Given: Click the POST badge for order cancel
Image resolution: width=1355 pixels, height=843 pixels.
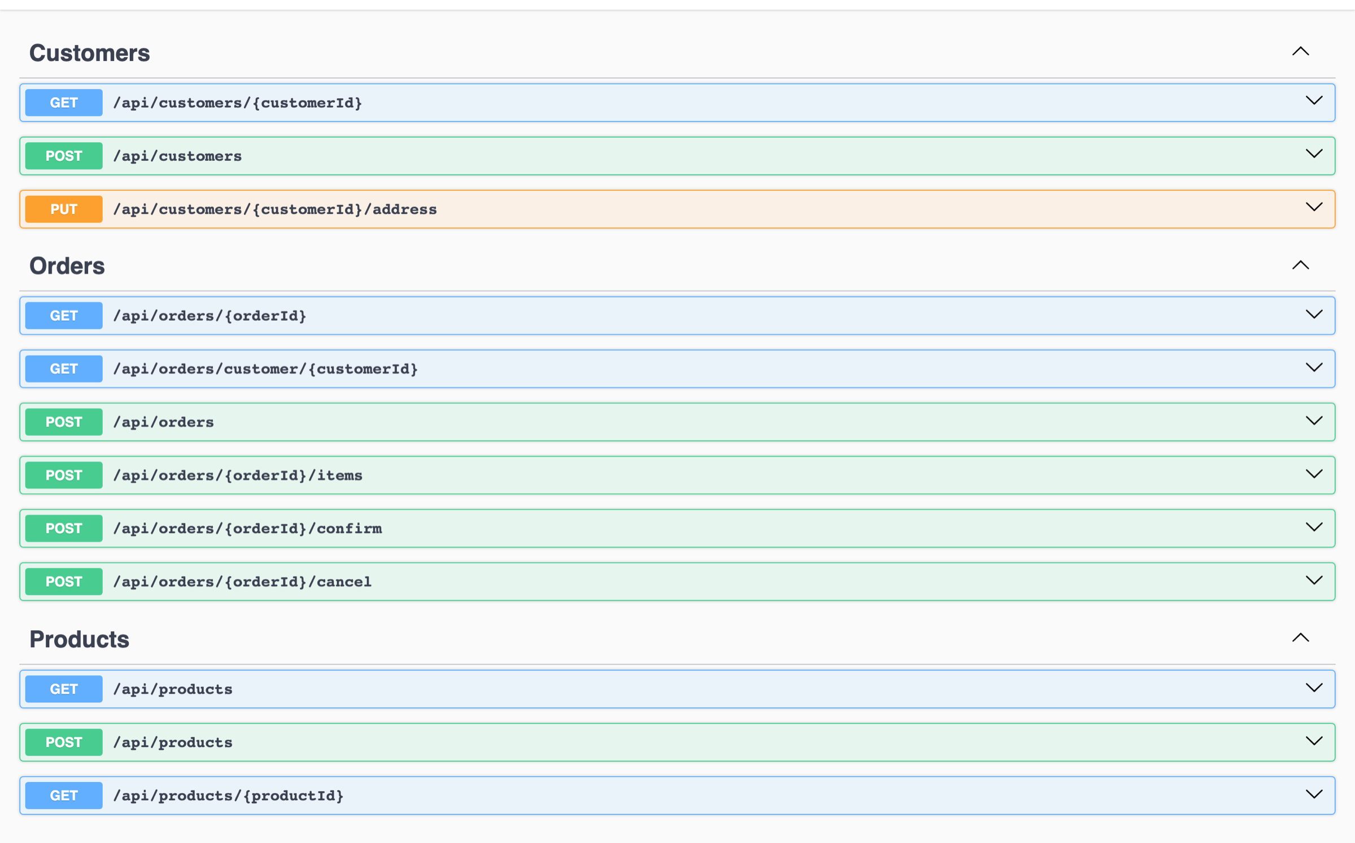Looking at the screenshot, I should point(64,582).
